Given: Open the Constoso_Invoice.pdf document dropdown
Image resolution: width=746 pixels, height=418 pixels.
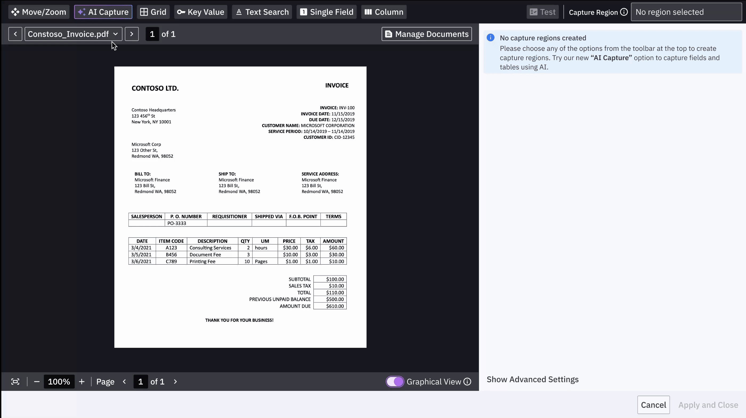Looking at the screenshot, I should click(x=73, y=34).
